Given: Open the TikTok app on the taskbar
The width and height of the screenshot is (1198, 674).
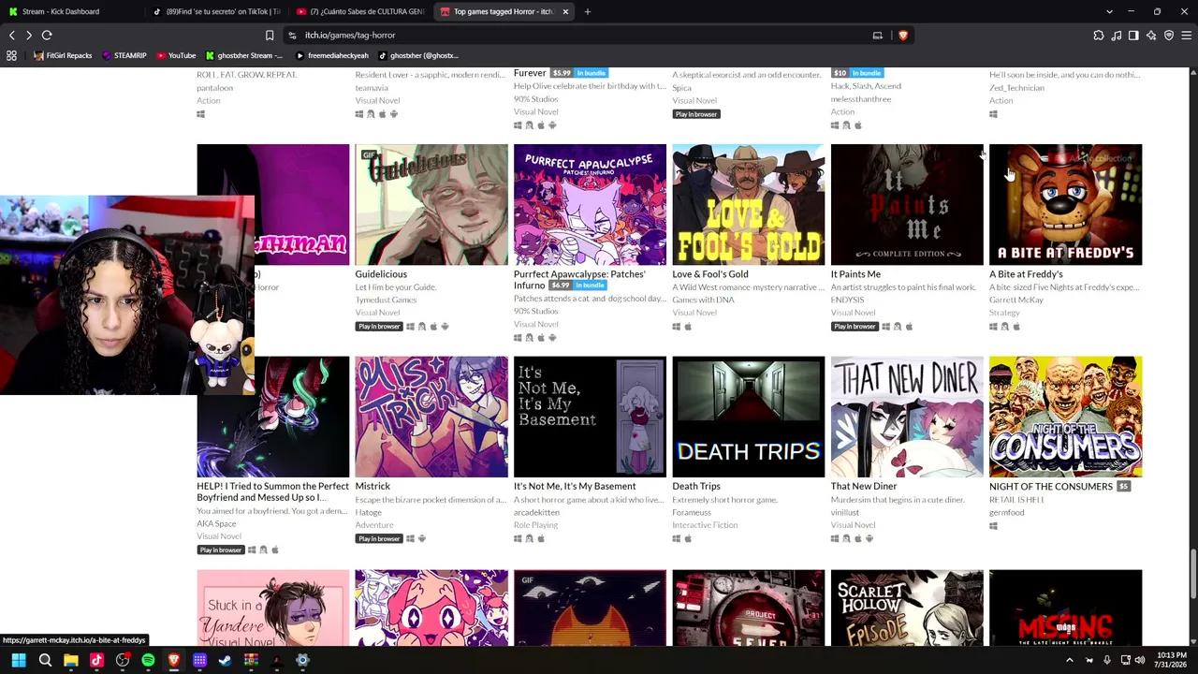Looking at the screenshot, I should (96, 661).
